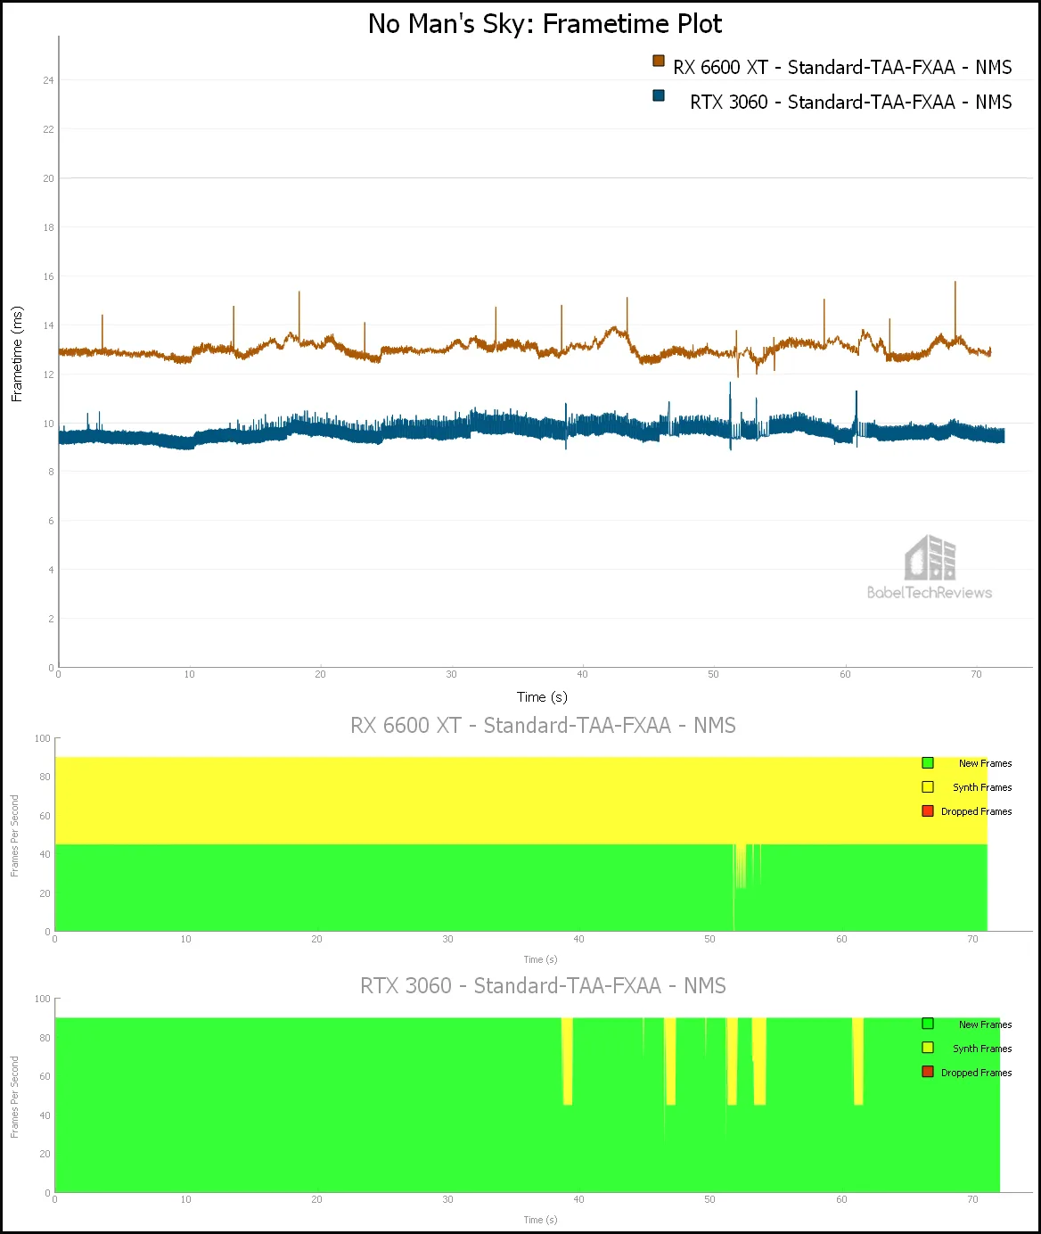Click the 'Frames Per Second' axis label of RTX 3060 chart
The width and height of the screenshot is (1041, 1234).
pos(14,1097)
